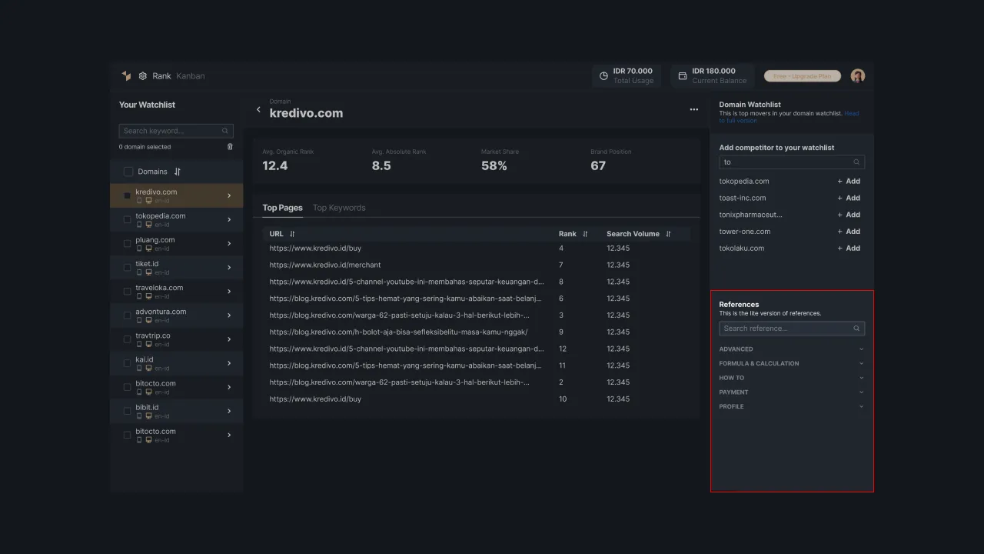Click the search magnifier in watchlist search box
Screen dimensions: 984x554
tap(225, 130)
